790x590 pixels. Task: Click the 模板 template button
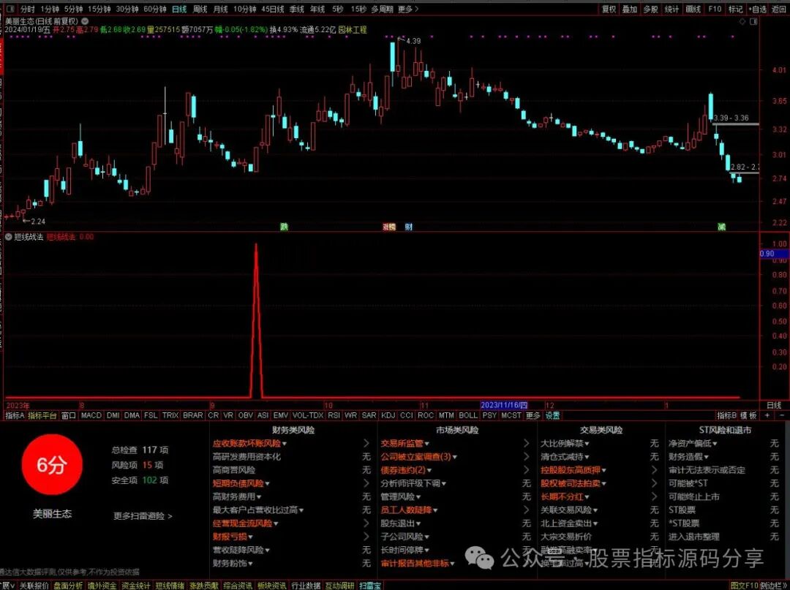click(x=748, y=415)
